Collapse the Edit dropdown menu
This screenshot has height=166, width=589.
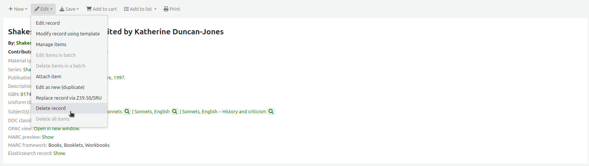(43, 9)
